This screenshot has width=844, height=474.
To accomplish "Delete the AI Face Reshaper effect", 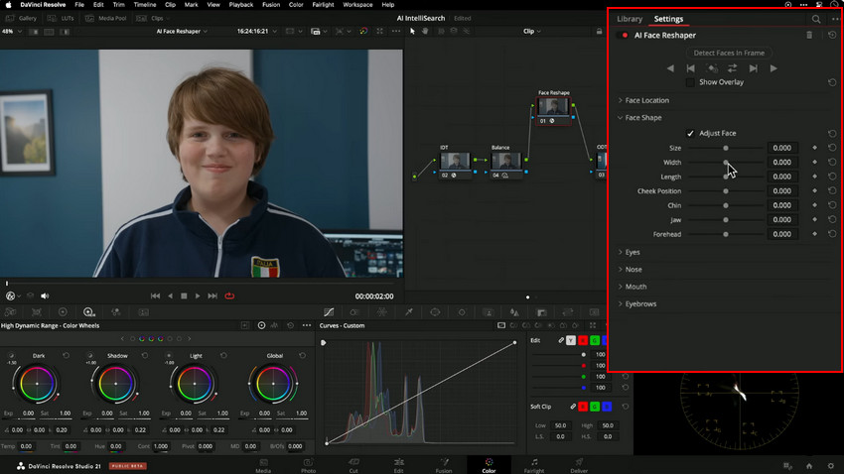I will click(809, 35).
